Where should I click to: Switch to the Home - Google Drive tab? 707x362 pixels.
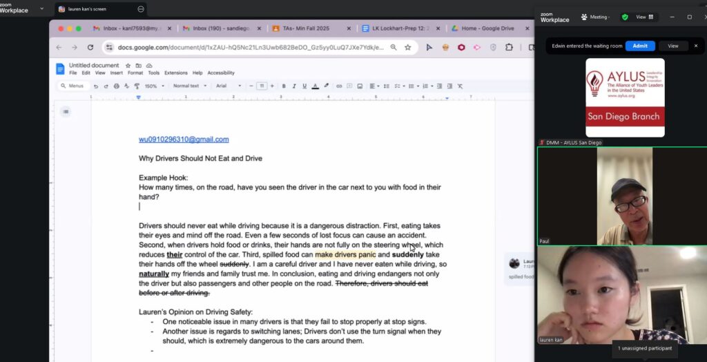(488, 28)
